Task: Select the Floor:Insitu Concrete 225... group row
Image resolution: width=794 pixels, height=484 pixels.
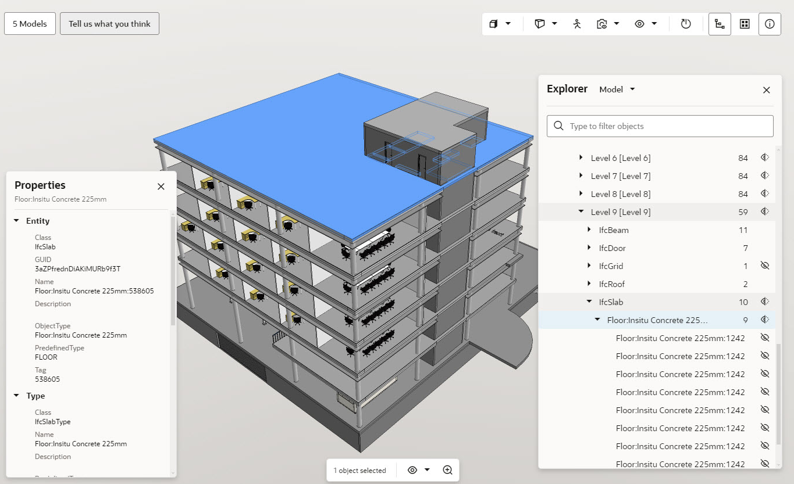Action: (657, 320)
